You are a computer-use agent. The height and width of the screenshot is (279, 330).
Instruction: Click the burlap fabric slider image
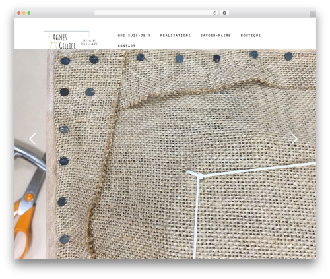pos(165,154)
